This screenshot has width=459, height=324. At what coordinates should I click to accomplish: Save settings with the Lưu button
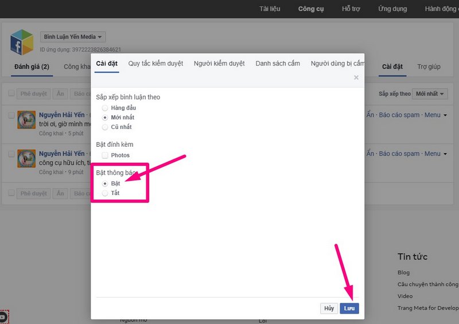349,308
